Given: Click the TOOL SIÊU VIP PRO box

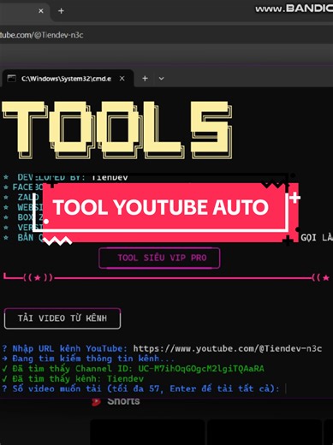Looking at the screenshot, I should (x=159, y=258).
